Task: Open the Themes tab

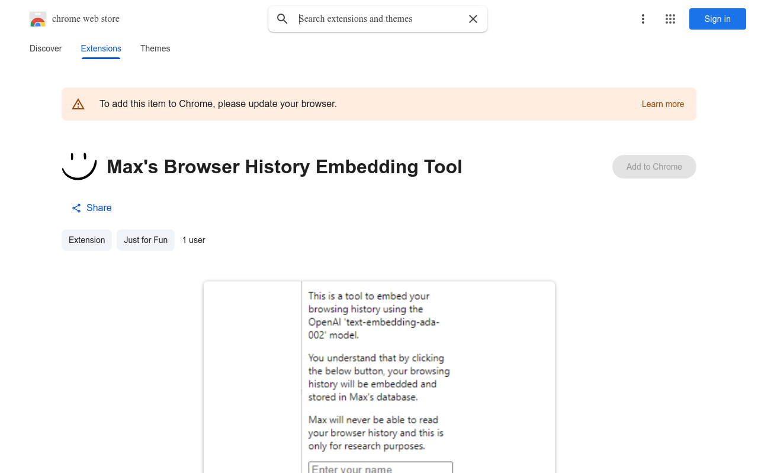Action: pyautogui.click(x=155, y=48)
